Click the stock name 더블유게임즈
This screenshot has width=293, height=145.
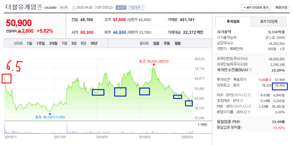[24, 7]
